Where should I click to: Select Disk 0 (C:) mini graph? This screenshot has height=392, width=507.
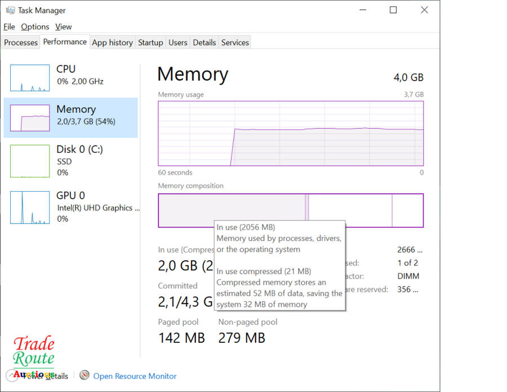coord(30,161)
